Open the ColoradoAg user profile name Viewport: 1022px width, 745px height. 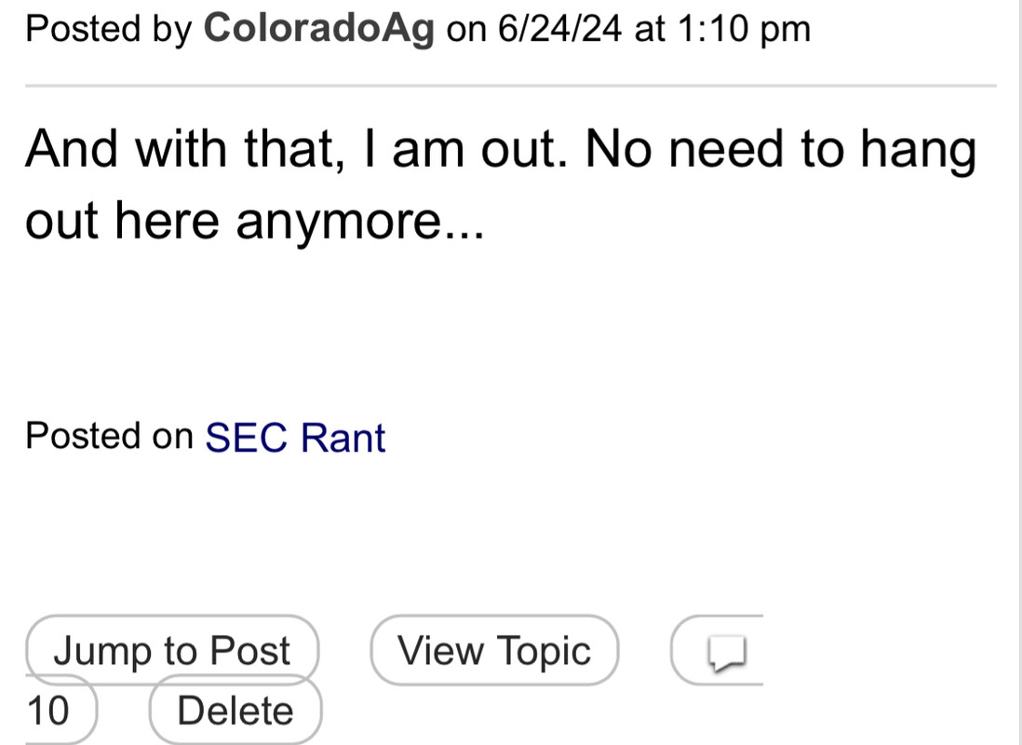pos(319,29)
